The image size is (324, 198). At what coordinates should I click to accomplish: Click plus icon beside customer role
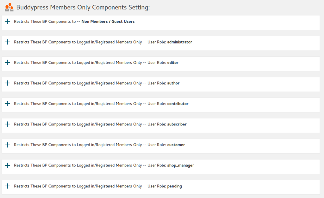pos(8,145)
